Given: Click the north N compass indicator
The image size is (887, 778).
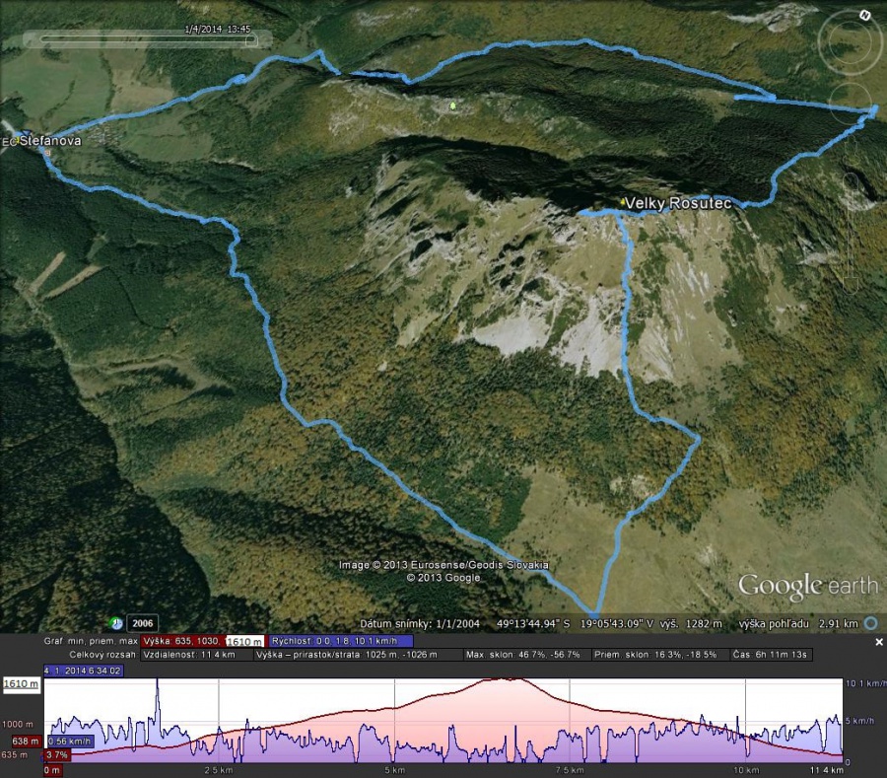Looking at the screenshot, I should (x=863, y=15).
